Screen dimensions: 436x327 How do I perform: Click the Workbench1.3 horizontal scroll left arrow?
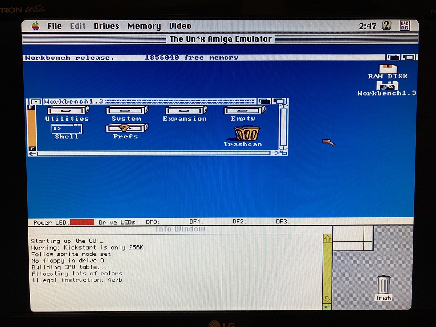tap(32, 153)
